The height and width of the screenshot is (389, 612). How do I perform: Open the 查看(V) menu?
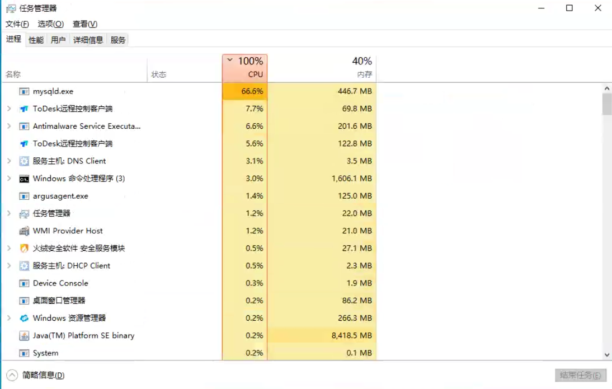point(84,24)
